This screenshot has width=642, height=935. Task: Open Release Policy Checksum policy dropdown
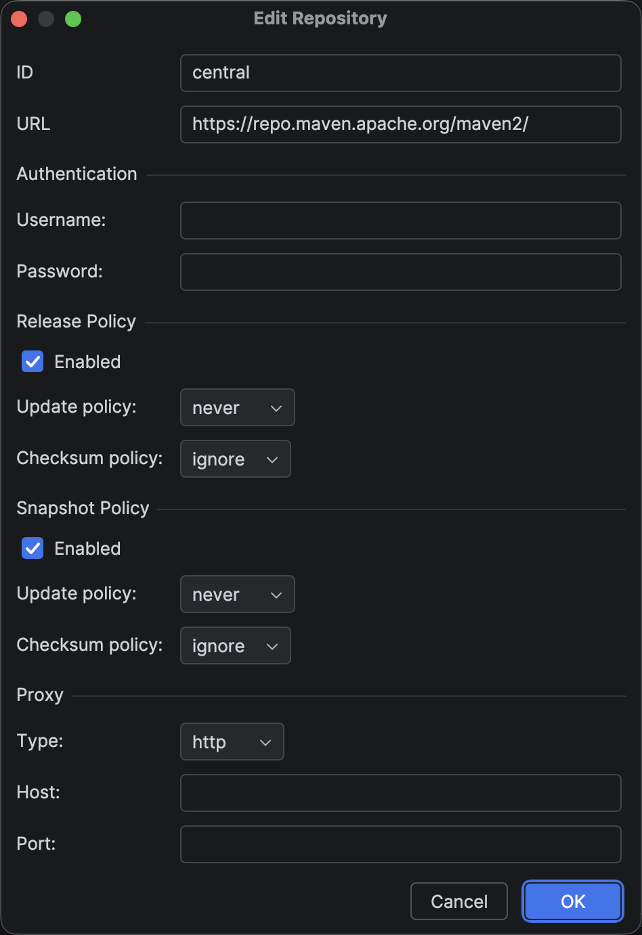[x=235, y=459]
